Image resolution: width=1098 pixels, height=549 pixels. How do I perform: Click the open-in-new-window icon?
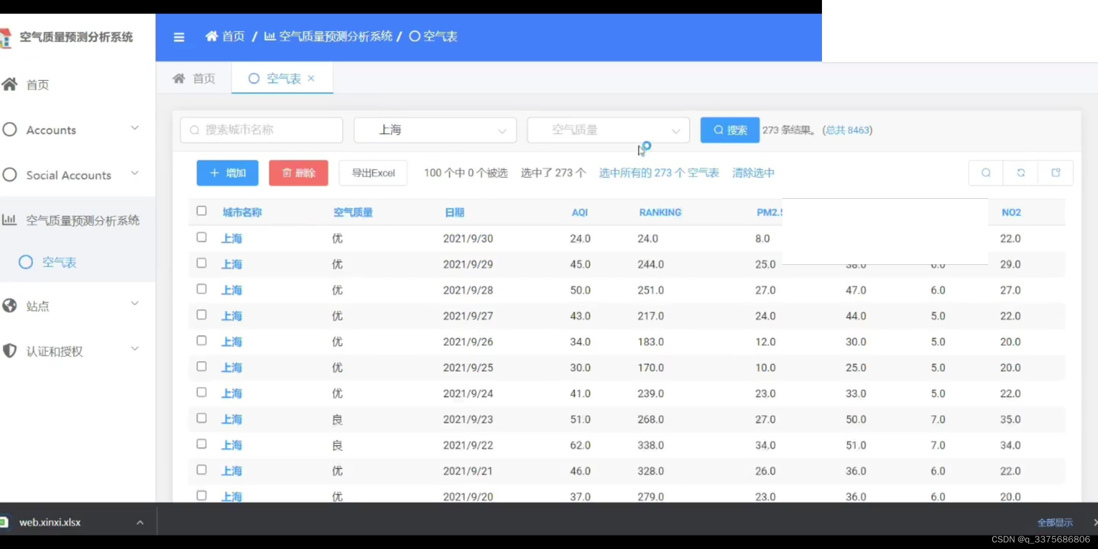(1056, 173)
